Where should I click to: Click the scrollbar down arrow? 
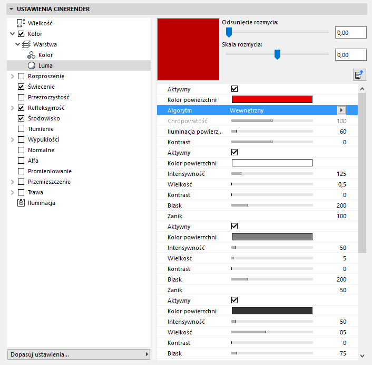tap(362, 356)
